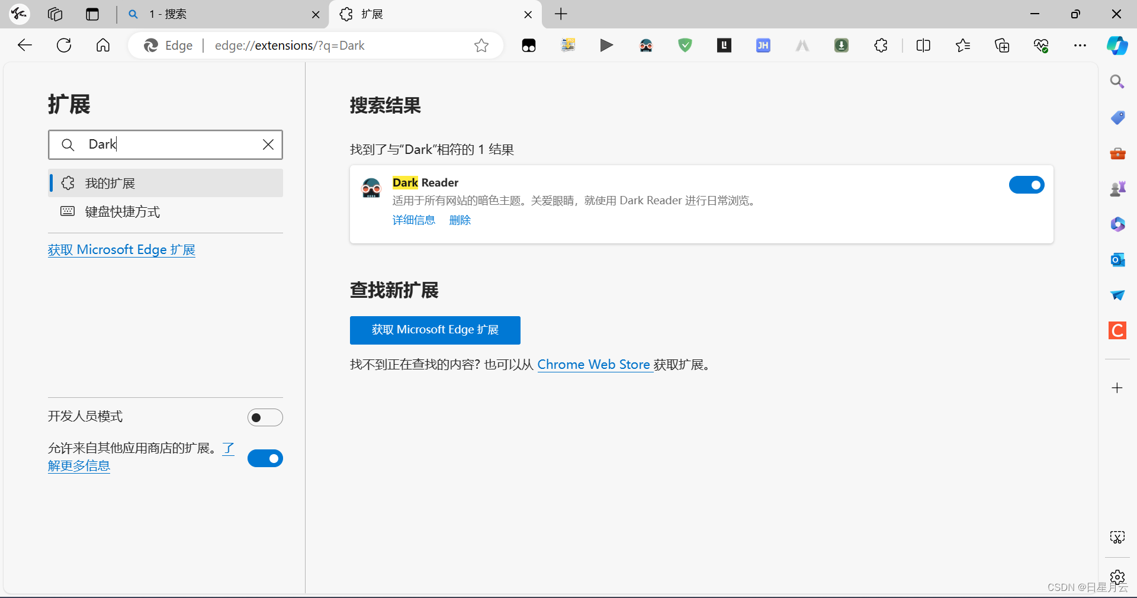Viewport: 1137px width, 598px height.
Task: Close the 扩展 tab
Action: pos(528,15)
